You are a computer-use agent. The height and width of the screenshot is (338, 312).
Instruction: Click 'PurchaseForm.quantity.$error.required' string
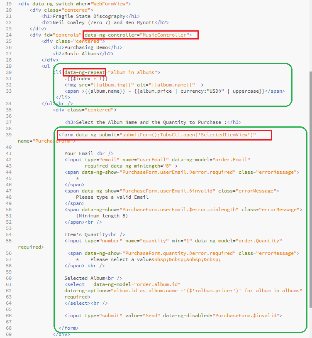tap(179, 254)
